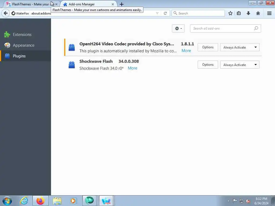Screen dimensions: 275x206
Task: Open the gear tools menu for add-ons
Action: [178, 28]
